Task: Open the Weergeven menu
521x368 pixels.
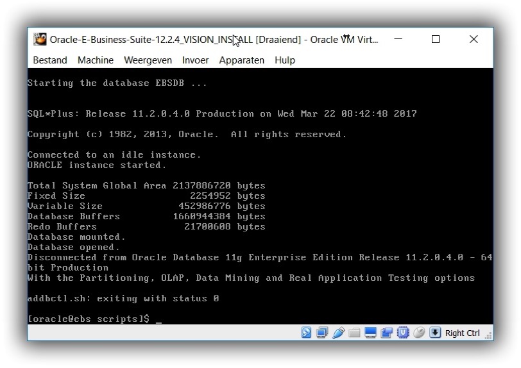Action: coord(148,60)
